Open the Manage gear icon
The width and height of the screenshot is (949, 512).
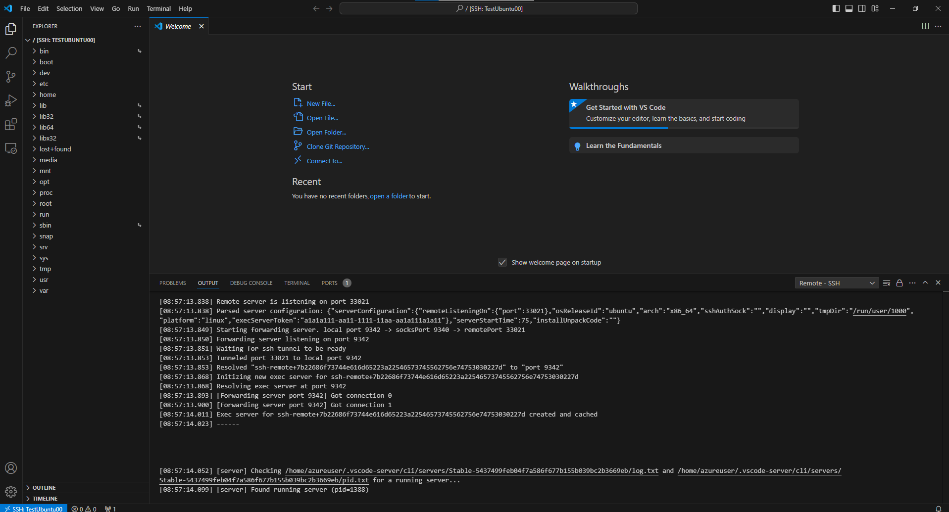11,492
